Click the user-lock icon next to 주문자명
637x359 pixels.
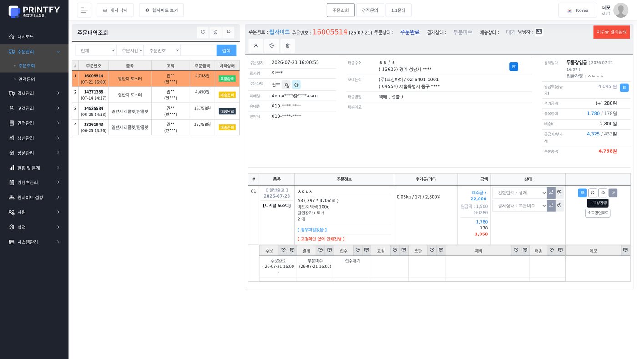[286, 85]
